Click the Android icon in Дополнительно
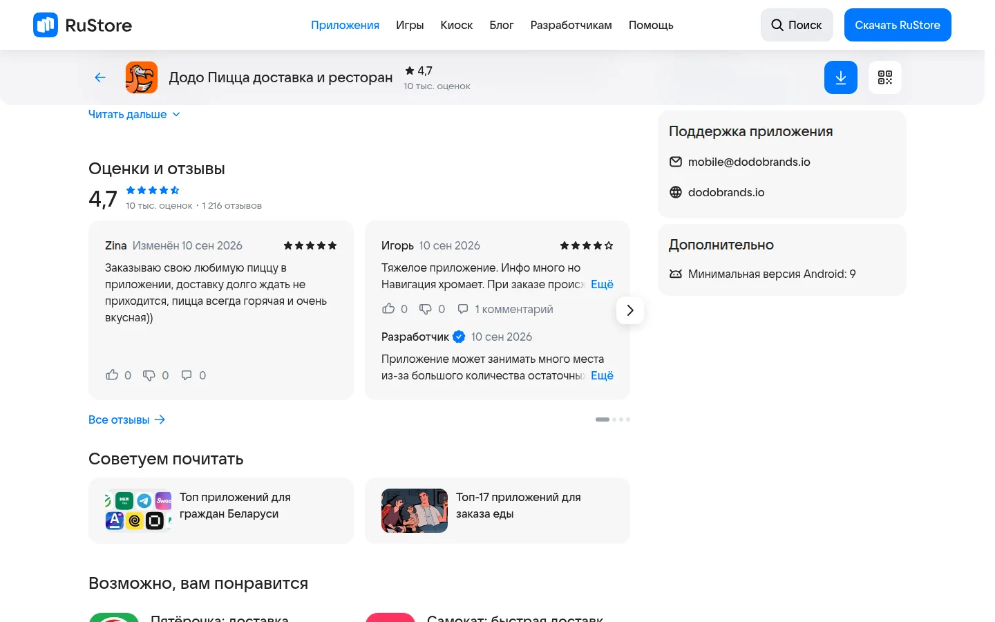The width and height of the screenshot is (995, 622). pos(676,274)
